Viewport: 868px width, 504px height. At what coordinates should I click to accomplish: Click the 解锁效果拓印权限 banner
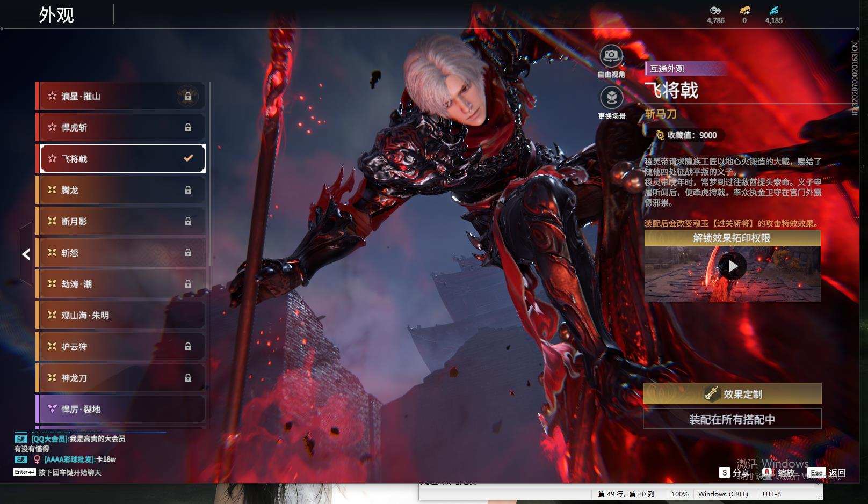[x=732, y=238]
